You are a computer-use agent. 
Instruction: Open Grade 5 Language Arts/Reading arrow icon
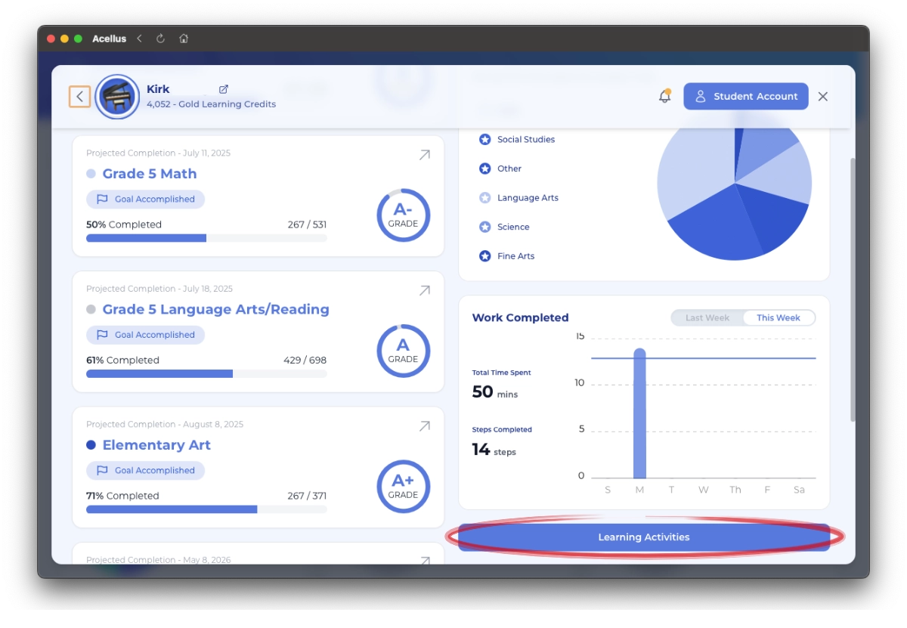tap(424, 290)
